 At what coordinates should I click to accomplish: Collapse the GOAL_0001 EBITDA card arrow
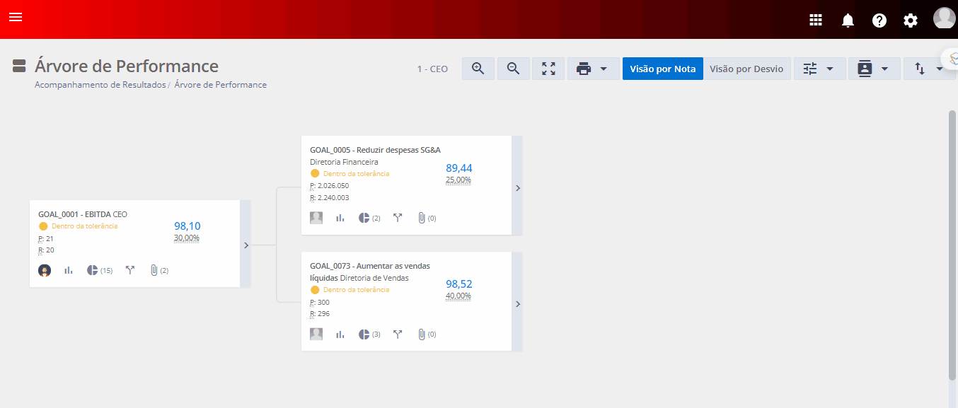(246, 245)
